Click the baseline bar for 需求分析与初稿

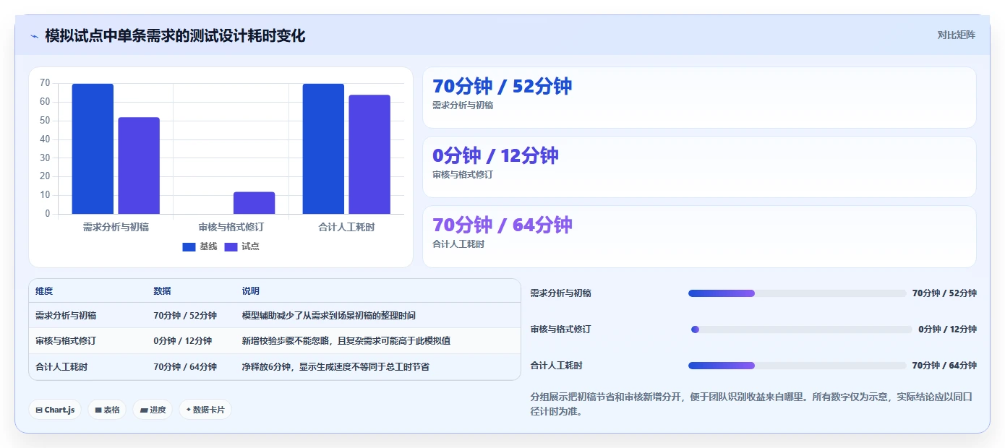pos(93,149)
